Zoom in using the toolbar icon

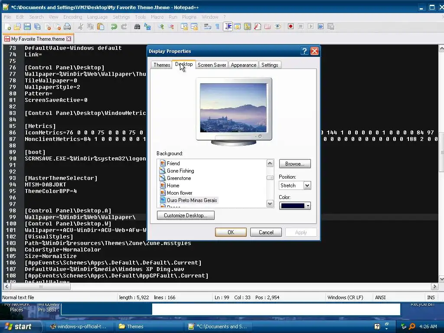click(161, 26)
